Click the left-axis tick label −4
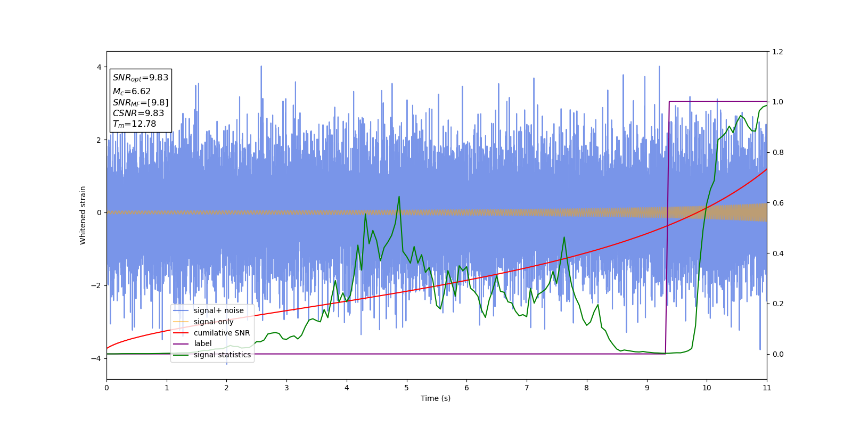 (x=96, y=358)
